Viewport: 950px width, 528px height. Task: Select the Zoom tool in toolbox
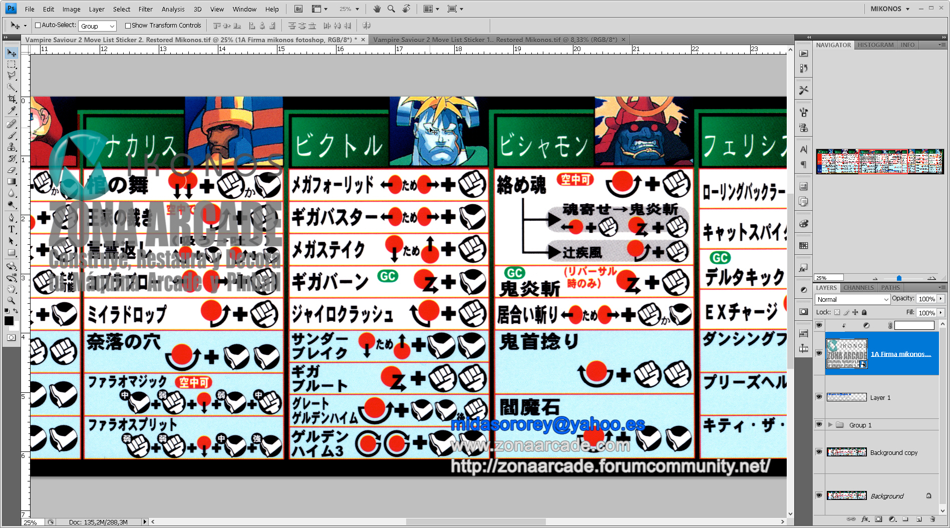click(x=11, y=300)
